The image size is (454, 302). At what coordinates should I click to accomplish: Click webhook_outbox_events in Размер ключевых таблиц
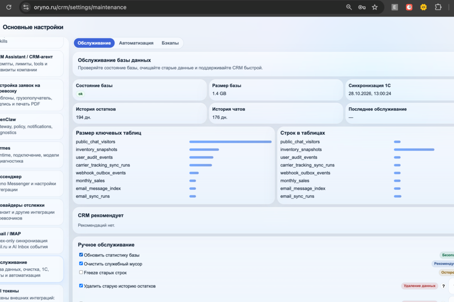(x=101, y=173)
